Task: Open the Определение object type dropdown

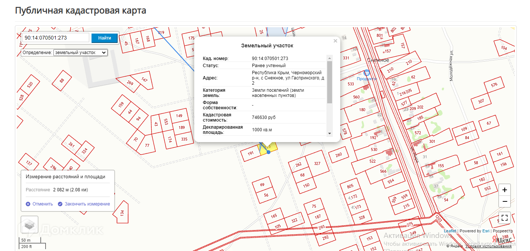Action: tap(80, 53)
